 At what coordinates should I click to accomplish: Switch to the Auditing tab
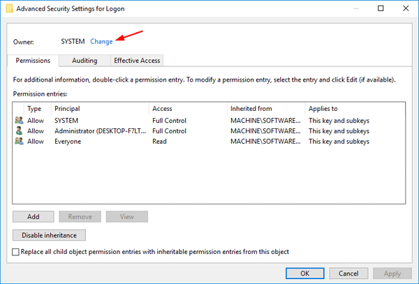pyautogui.click(x=84, y=61)
